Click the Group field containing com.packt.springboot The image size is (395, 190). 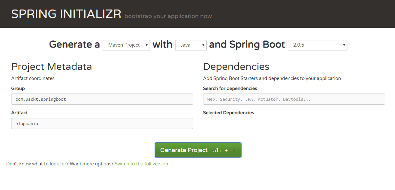pos(102,99)
